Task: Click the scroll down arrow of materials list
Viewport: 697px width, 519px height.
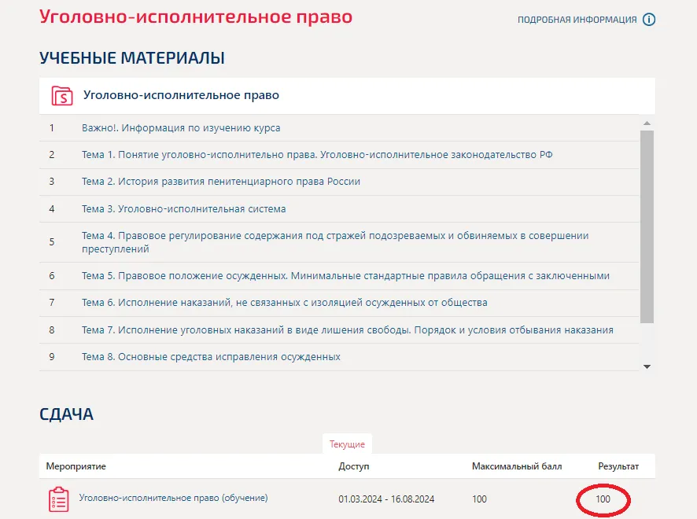Action: pos(647,366)
